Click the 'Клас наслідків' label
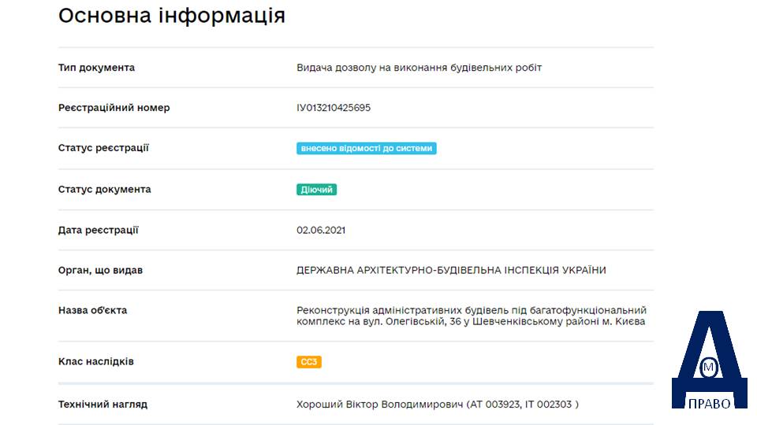757x425 pixels. click(96, 361)
